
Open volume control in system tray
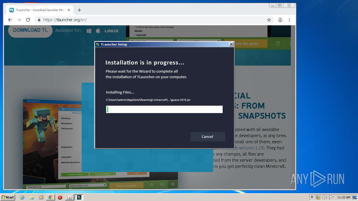(325, 197)
